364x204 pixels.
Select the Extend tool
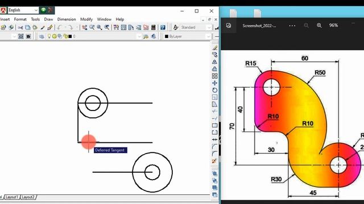point(215,118)
